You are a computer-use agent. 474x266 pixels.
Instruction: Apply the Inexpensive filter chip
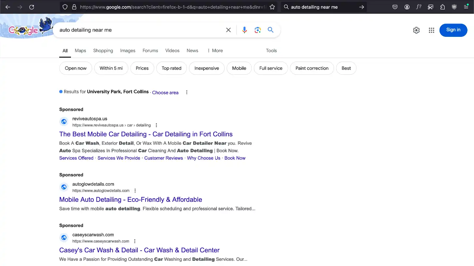(x=207, y=68)
